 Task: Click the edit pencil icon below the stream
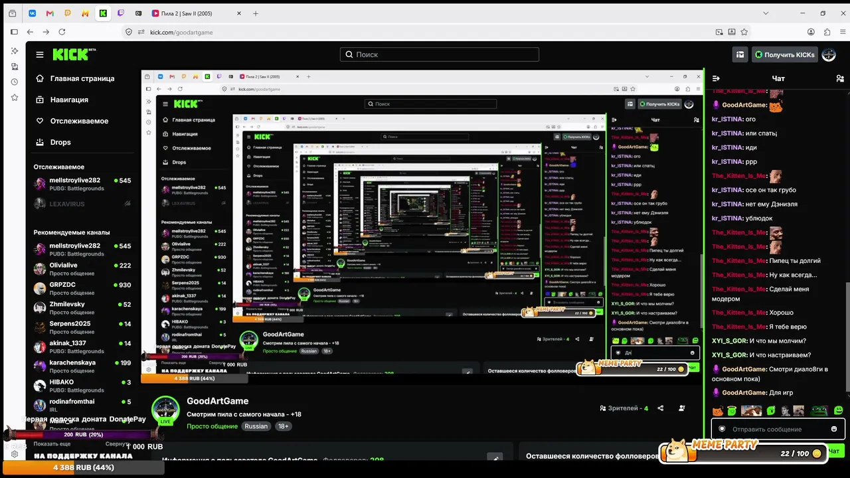495,457
